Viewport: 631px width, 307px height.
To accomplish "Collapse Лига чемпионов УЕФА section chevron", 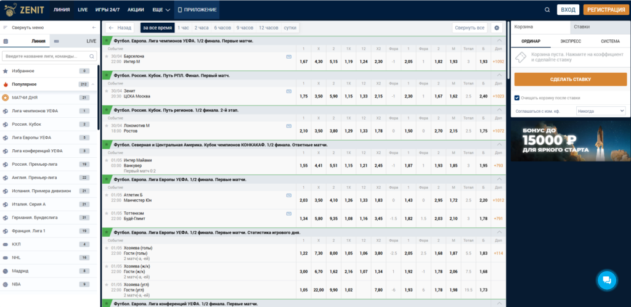I will click(x=499, y=41).
